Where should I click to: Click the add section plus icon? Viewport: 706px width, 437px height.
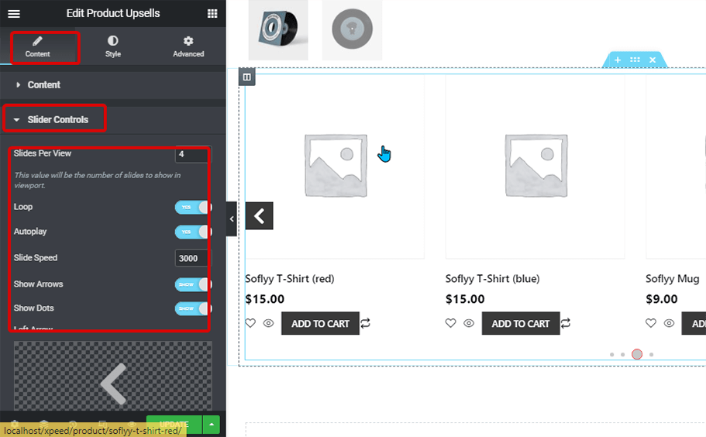pos(618,60)
